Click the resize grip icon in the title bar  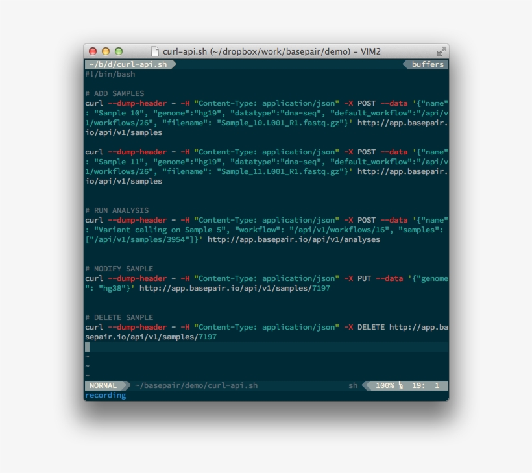442,49
